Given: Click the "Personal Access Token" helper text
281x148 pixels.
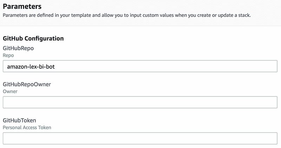Looking at the screenshot, I should (27, 128).
